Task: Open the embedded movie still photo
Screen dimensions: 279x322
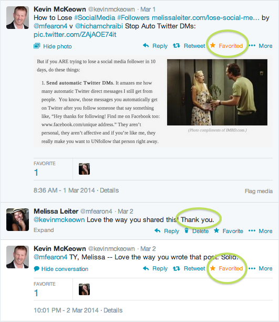Action: 217,92
